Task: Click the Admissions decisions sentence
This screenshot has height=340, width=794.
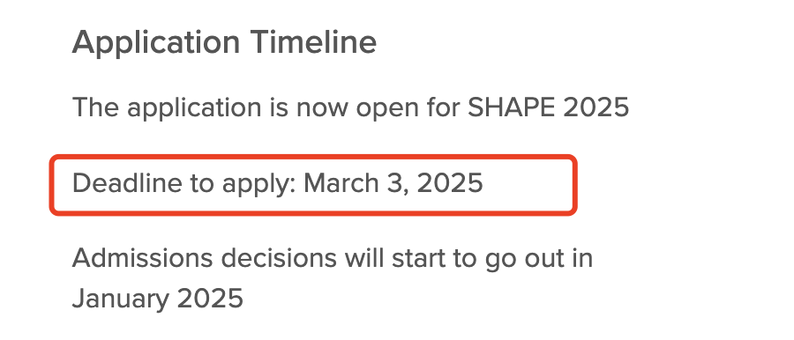Action: tap(333, 278)
